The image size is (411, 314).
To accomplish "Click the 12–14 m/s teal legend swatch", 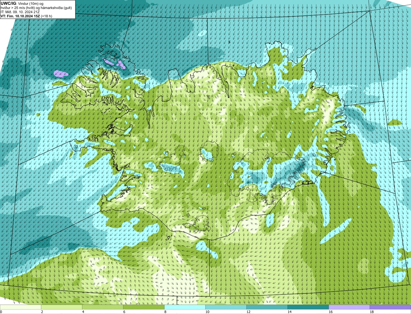I will [267, 307].
